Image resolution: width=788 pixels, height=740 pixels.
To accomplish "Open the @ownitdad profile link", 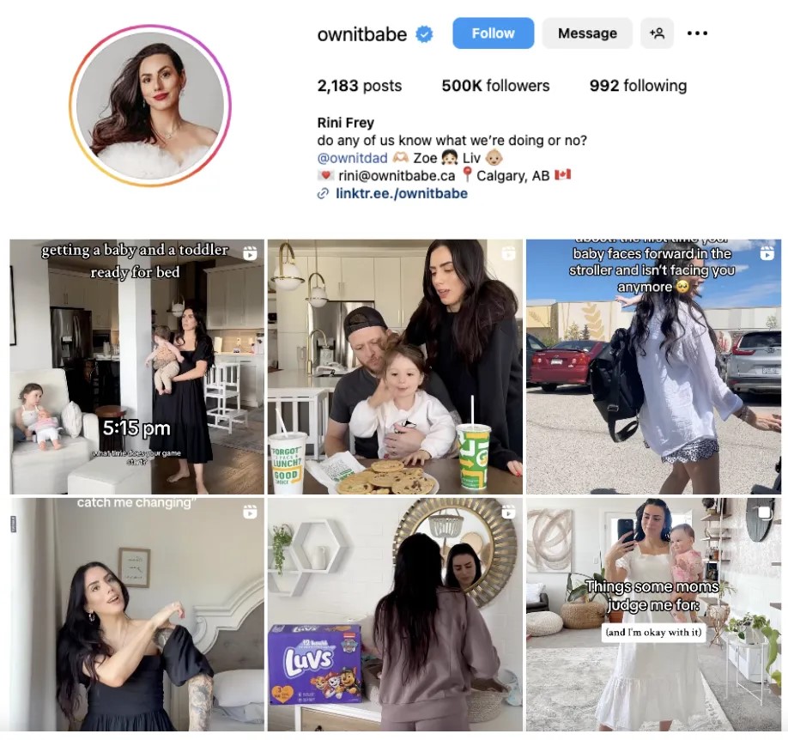I will point(352,158).
